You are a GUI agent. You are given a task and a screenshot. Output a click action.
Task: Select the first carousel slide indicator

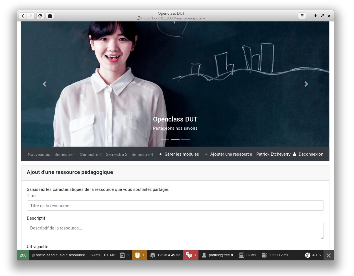click(x=165, y=139)
